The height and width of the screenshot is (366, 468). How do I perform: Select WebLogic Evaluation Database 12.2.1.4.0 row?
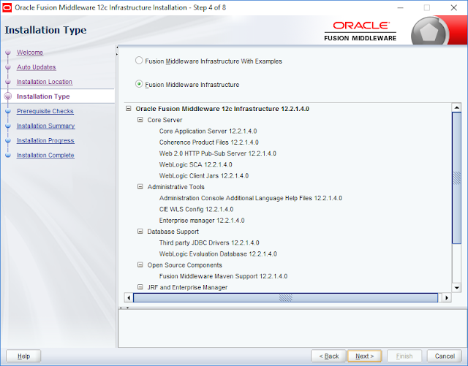coord(218,253)
